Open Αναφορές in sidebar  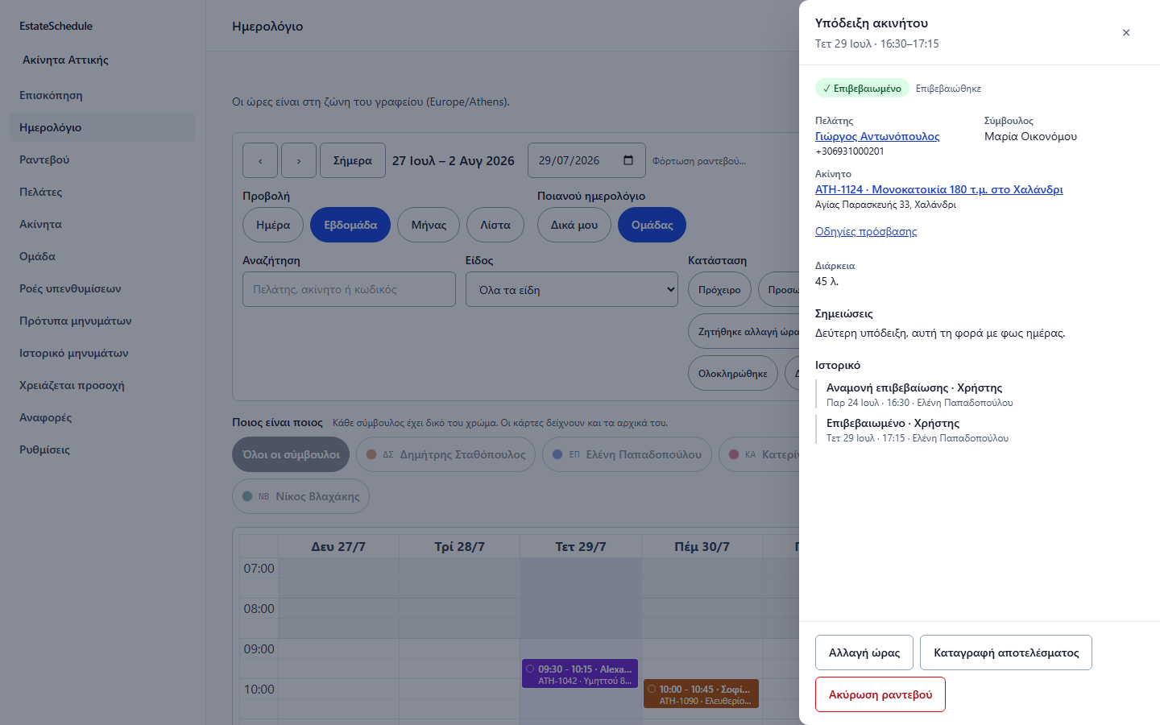click(x=102, y=417)
